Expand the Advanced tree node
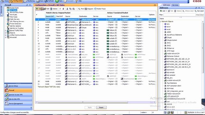Image resolution: width=205 pixels, height=115 pixels. point(6,37)
